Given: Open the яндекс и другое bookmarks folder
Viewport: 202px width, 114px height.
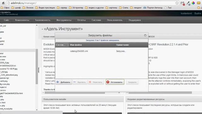Looking at the screenshot, I should pyautogui.click(x=94, y=8).
